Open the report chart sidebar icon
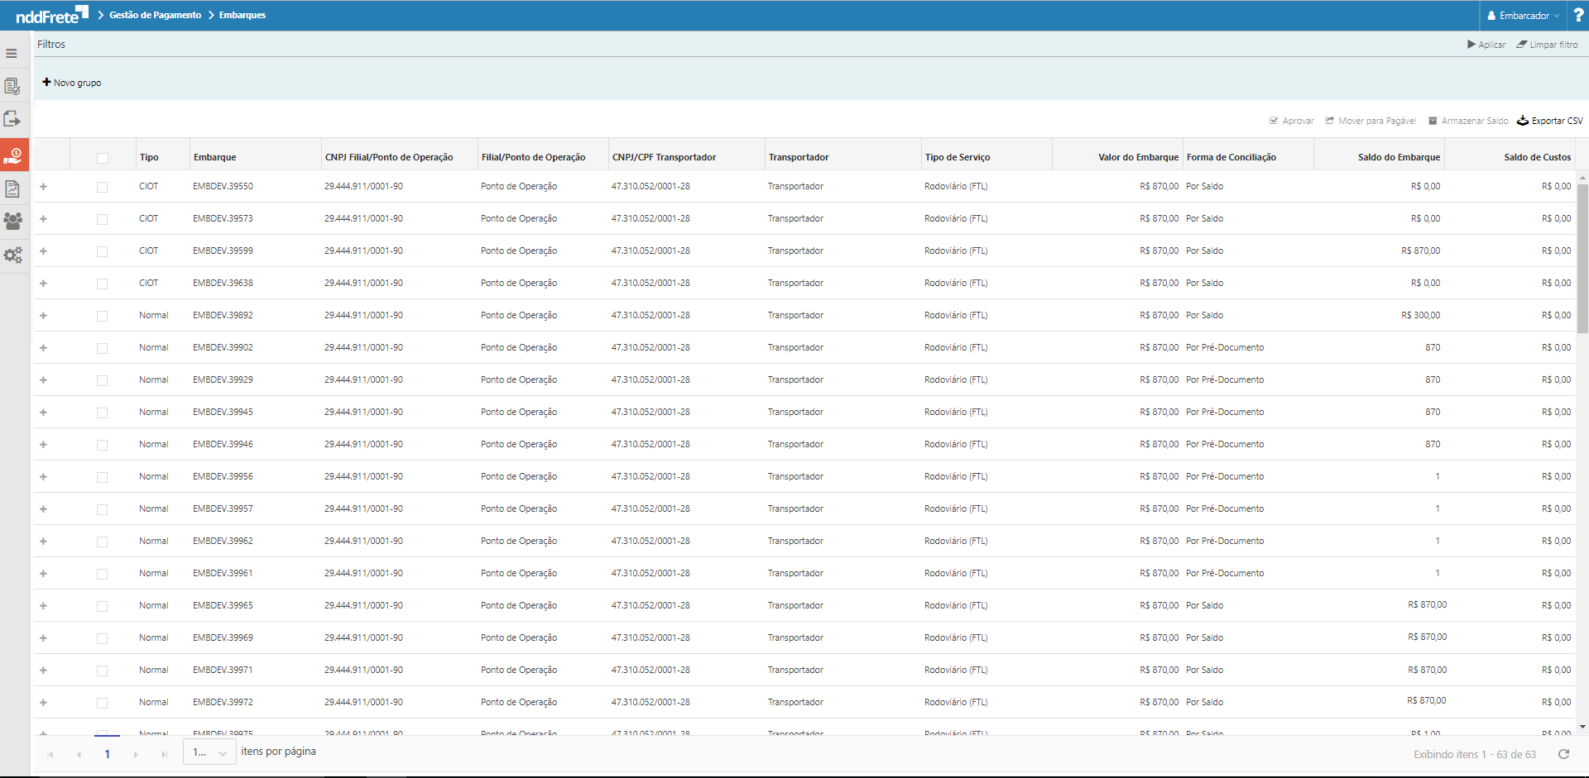The image size is (1589, 778). coord(12,189)
